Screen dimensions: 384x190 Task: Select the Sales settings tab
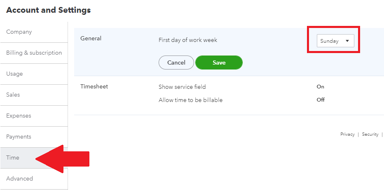pyautogui.click(x=13, y=95)
